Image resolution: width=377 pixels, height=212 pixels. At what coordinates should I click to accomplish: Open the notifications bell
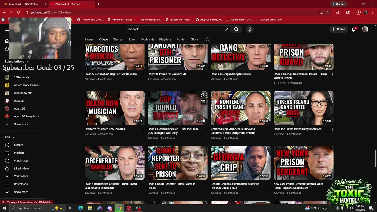[x=354, y=29]
